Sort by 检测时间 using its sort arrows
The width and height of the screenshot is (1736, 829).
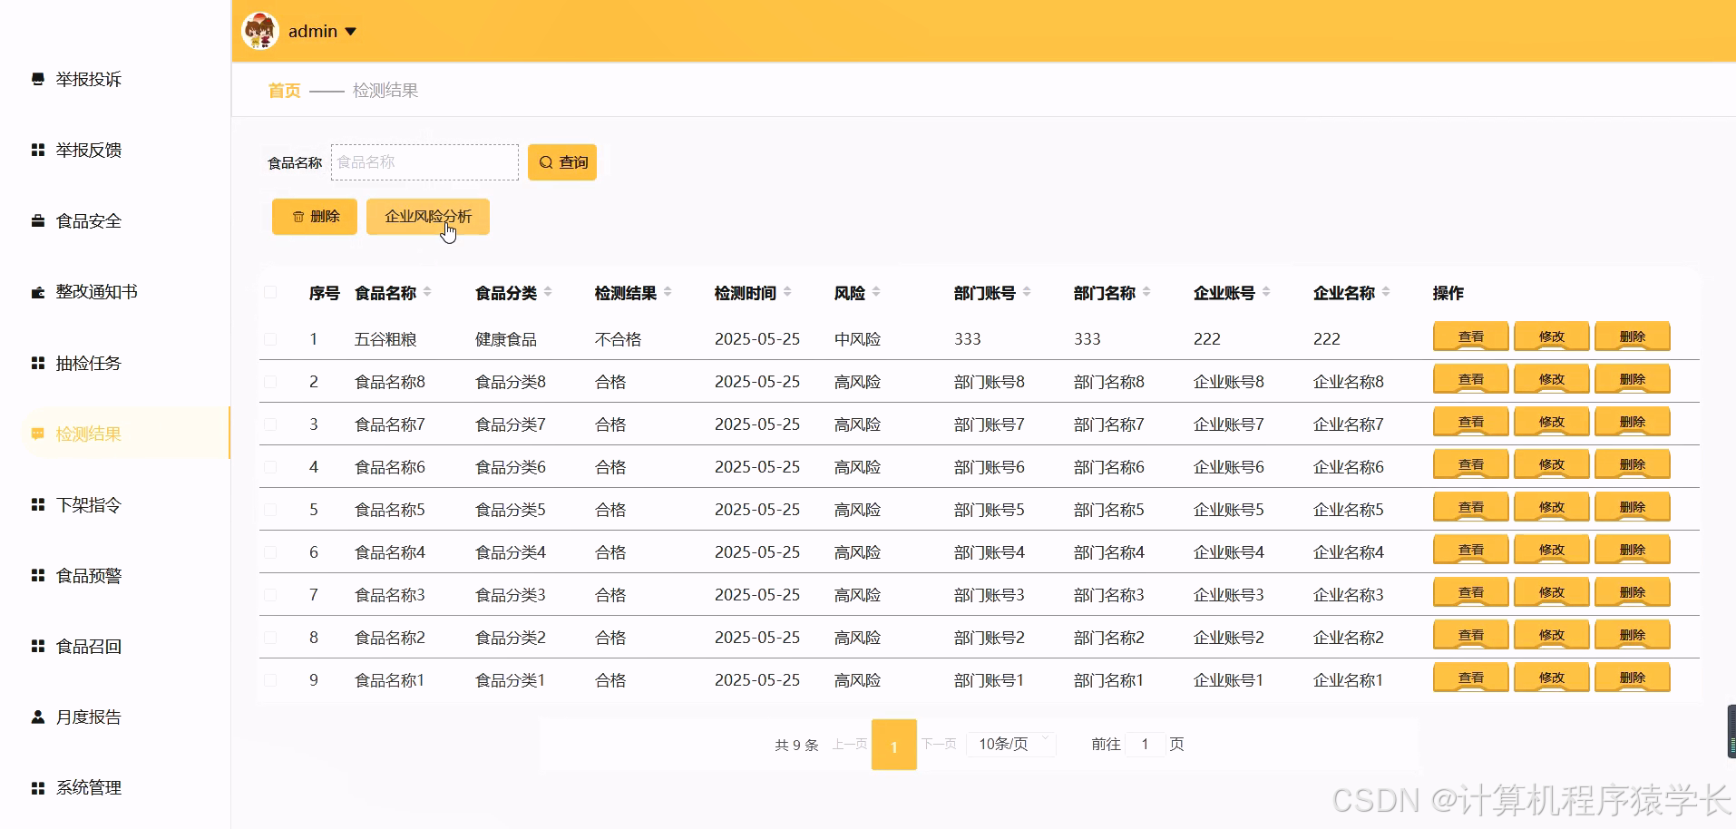786,292
